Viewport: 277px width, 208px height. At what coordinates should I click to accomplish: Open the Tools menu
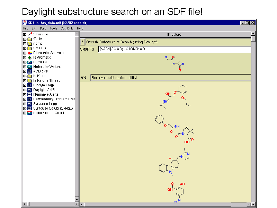53,28
